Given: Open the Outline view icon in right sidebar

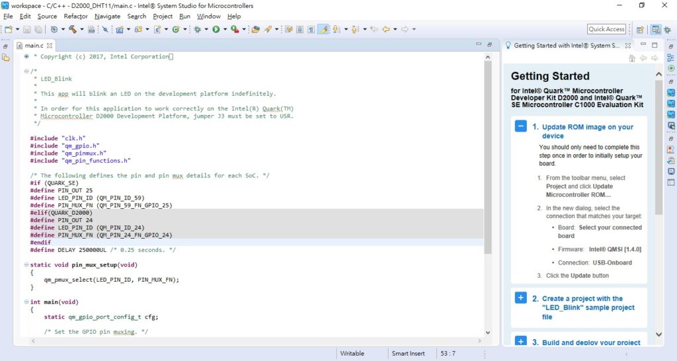Looking at the screenshot, I should tap(670, 58).
